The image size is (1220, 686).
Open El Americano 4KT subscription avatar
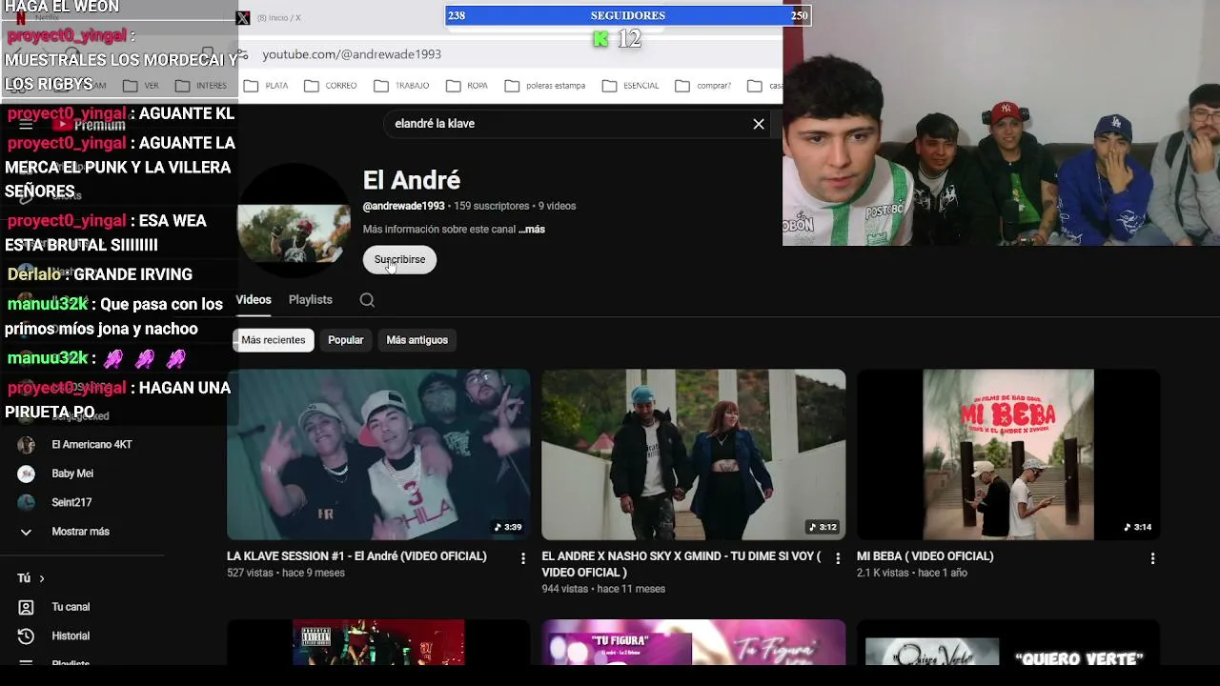pyautogui.click(x=26, y=445)
